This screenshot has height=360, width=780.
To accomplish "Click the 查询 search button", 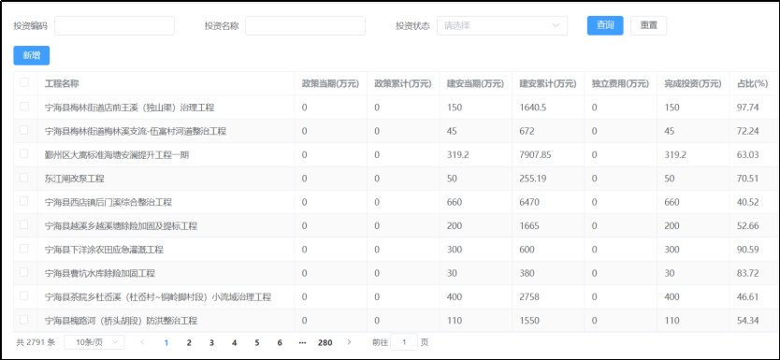I will click(x=605, y=25).
